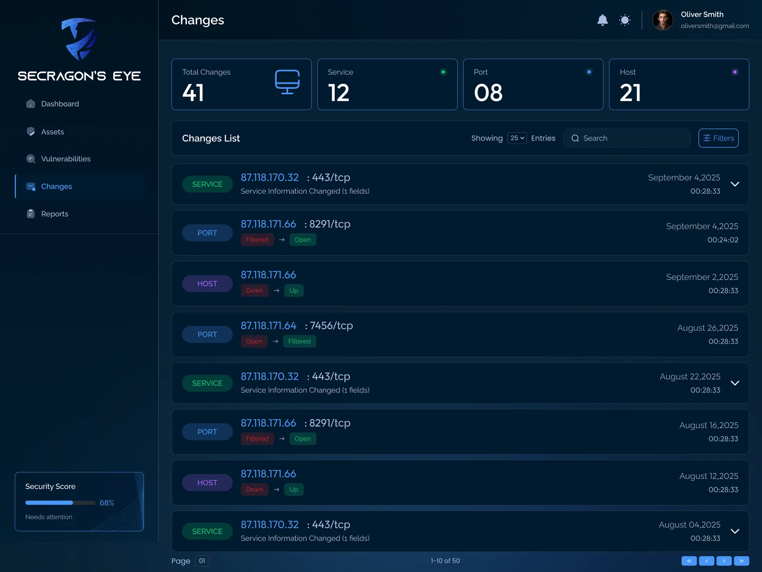Screen dimensions: 762x572
Task: Click the magnifier icon in search box
Action: (x=575, y=138)
